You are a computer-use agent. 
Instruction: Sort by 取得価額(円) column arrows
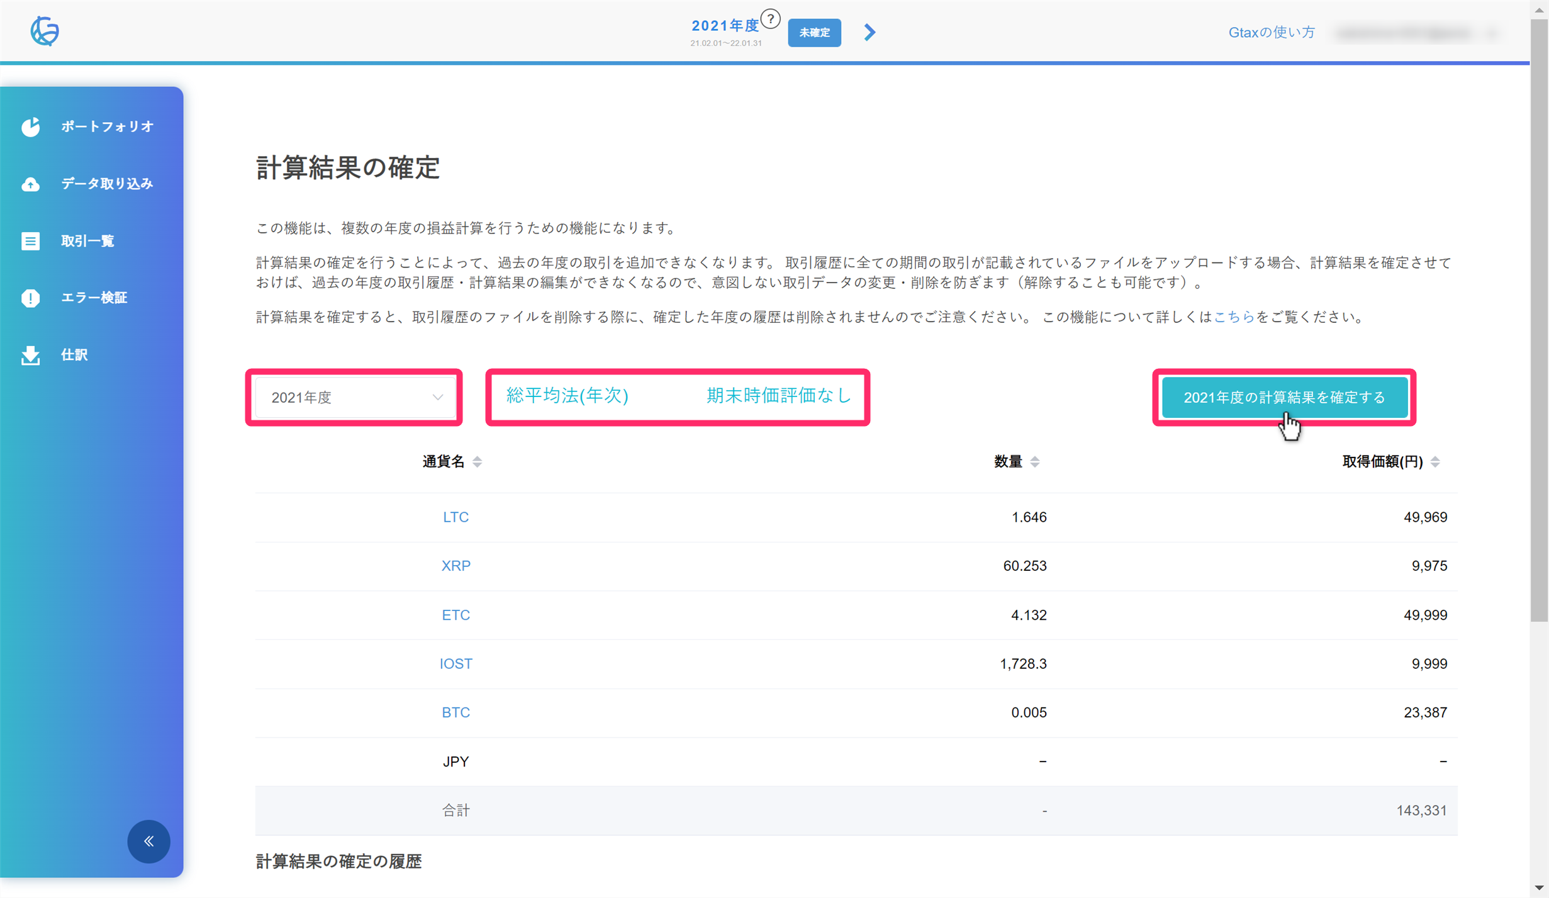coord(1435,462)
